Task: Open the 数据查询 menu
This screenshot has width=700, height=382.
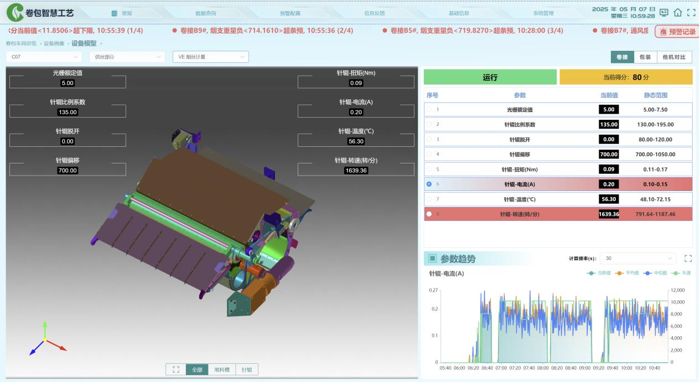Action: [206, 13]
